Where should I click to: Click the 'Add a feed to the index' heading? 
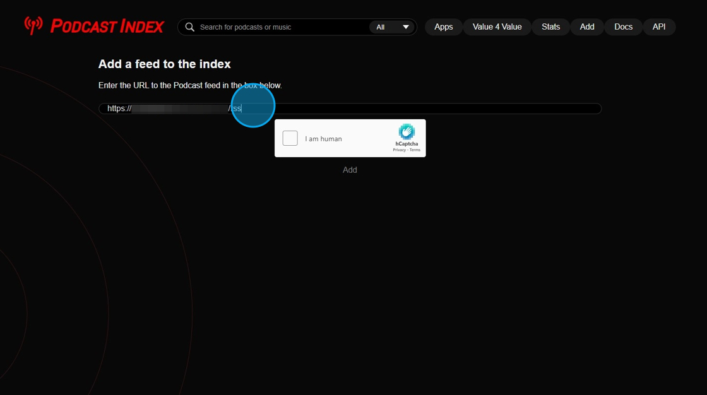coord(165,64)
